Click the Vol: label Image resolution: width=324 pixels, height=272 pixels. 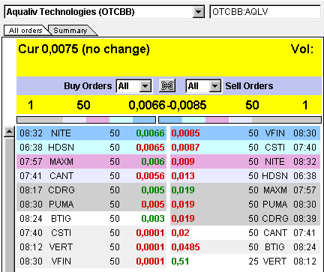tap(302, 49)
